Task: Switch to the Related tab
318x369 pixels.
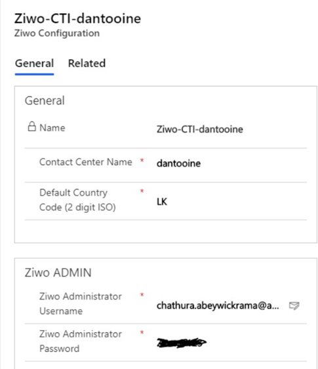Action: [87, 63]
